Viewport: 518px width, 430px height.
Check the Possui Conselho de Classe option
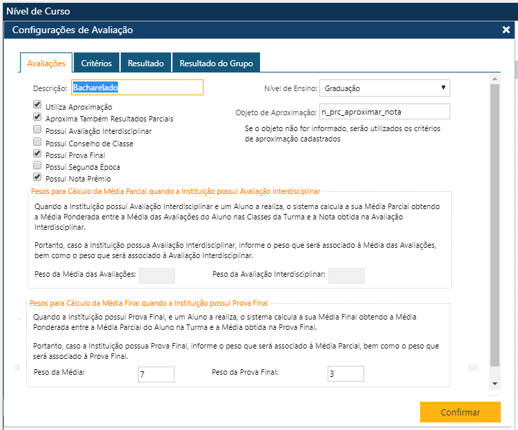pos(37,141)
